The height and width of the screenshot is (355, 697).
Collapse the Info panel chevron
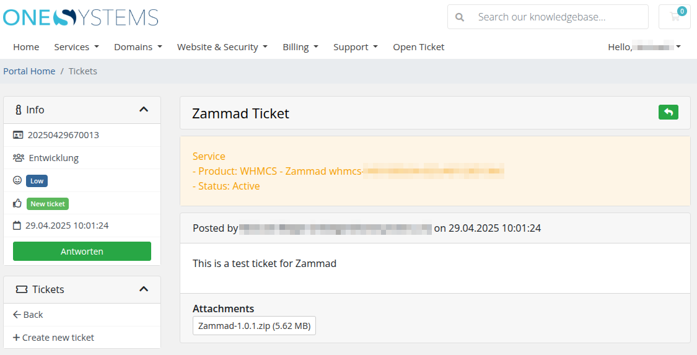point(144,109)
